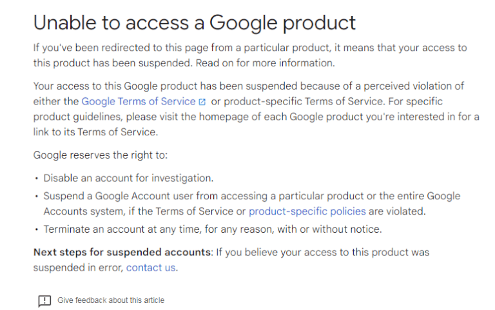Click bullet dot before Terminate an account
This screenshot has height=310, width=495.
pos(37,229)
